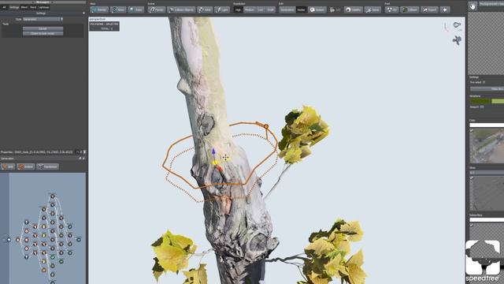Image resolution: width=504 pixels, height=284 pixels.
Task: Click the aerial photo color map thumbnail
Action: (487, 146)
